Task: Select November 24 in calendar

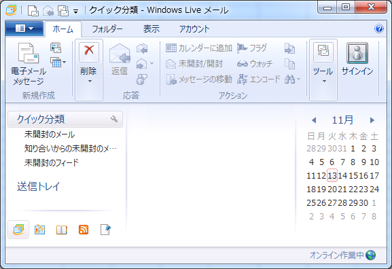Action: pos(374,190)
